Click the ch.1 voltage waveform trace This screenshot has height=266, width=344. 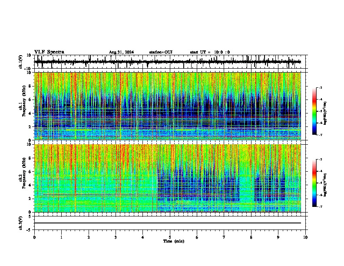click(167, 62)
